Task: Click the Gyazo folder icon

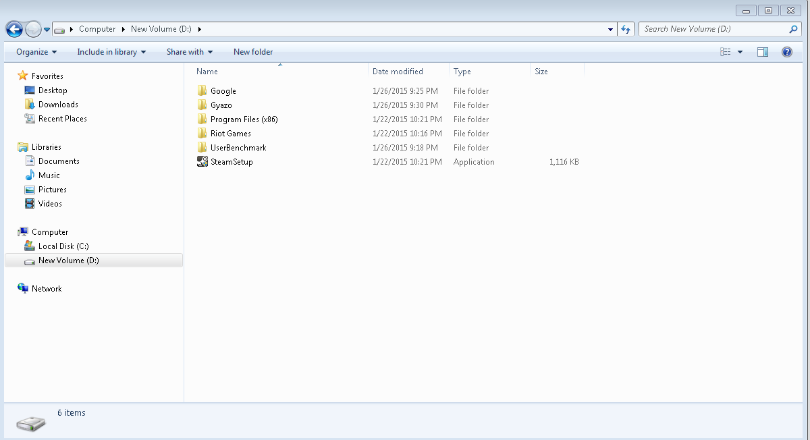Action: pos(202,105)
